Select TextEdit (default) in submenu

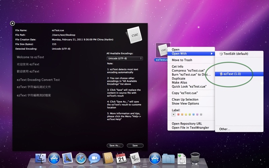239,54
